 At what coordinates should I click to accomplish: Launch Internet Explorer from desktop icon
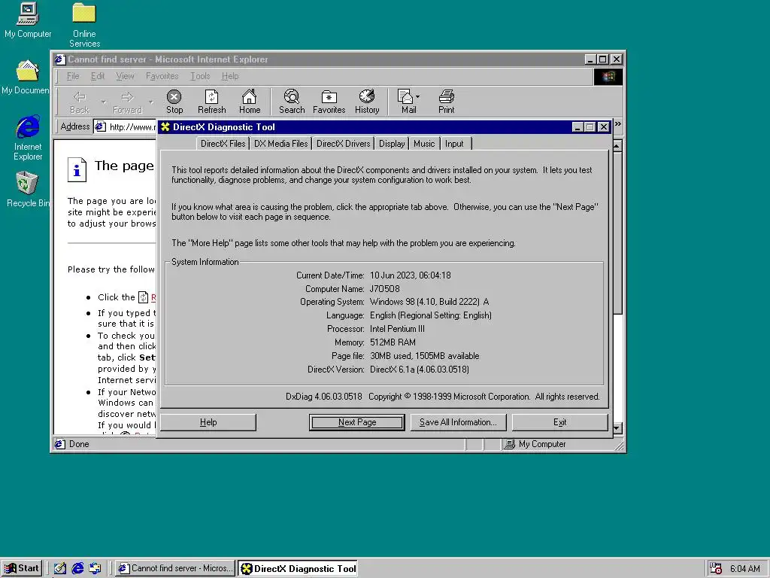point(28,138)
